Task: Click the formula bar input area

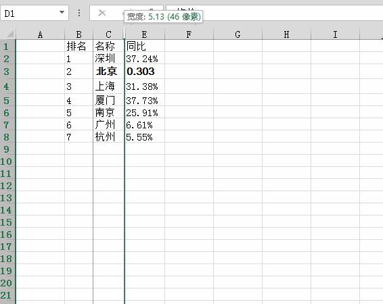Action: point(275,13)
